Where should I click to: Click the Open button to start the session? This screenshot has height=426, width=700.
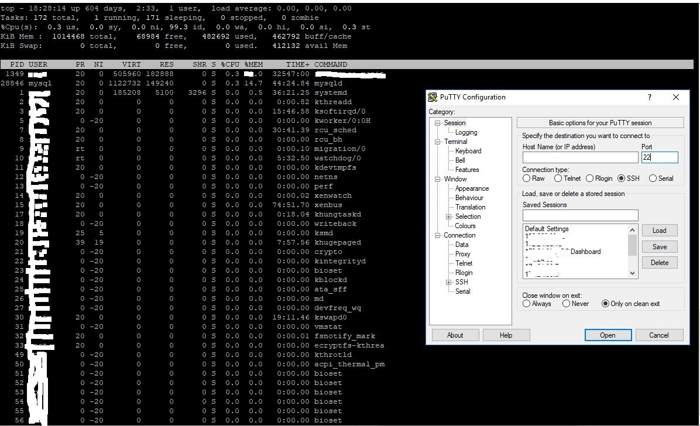(608, 335)
